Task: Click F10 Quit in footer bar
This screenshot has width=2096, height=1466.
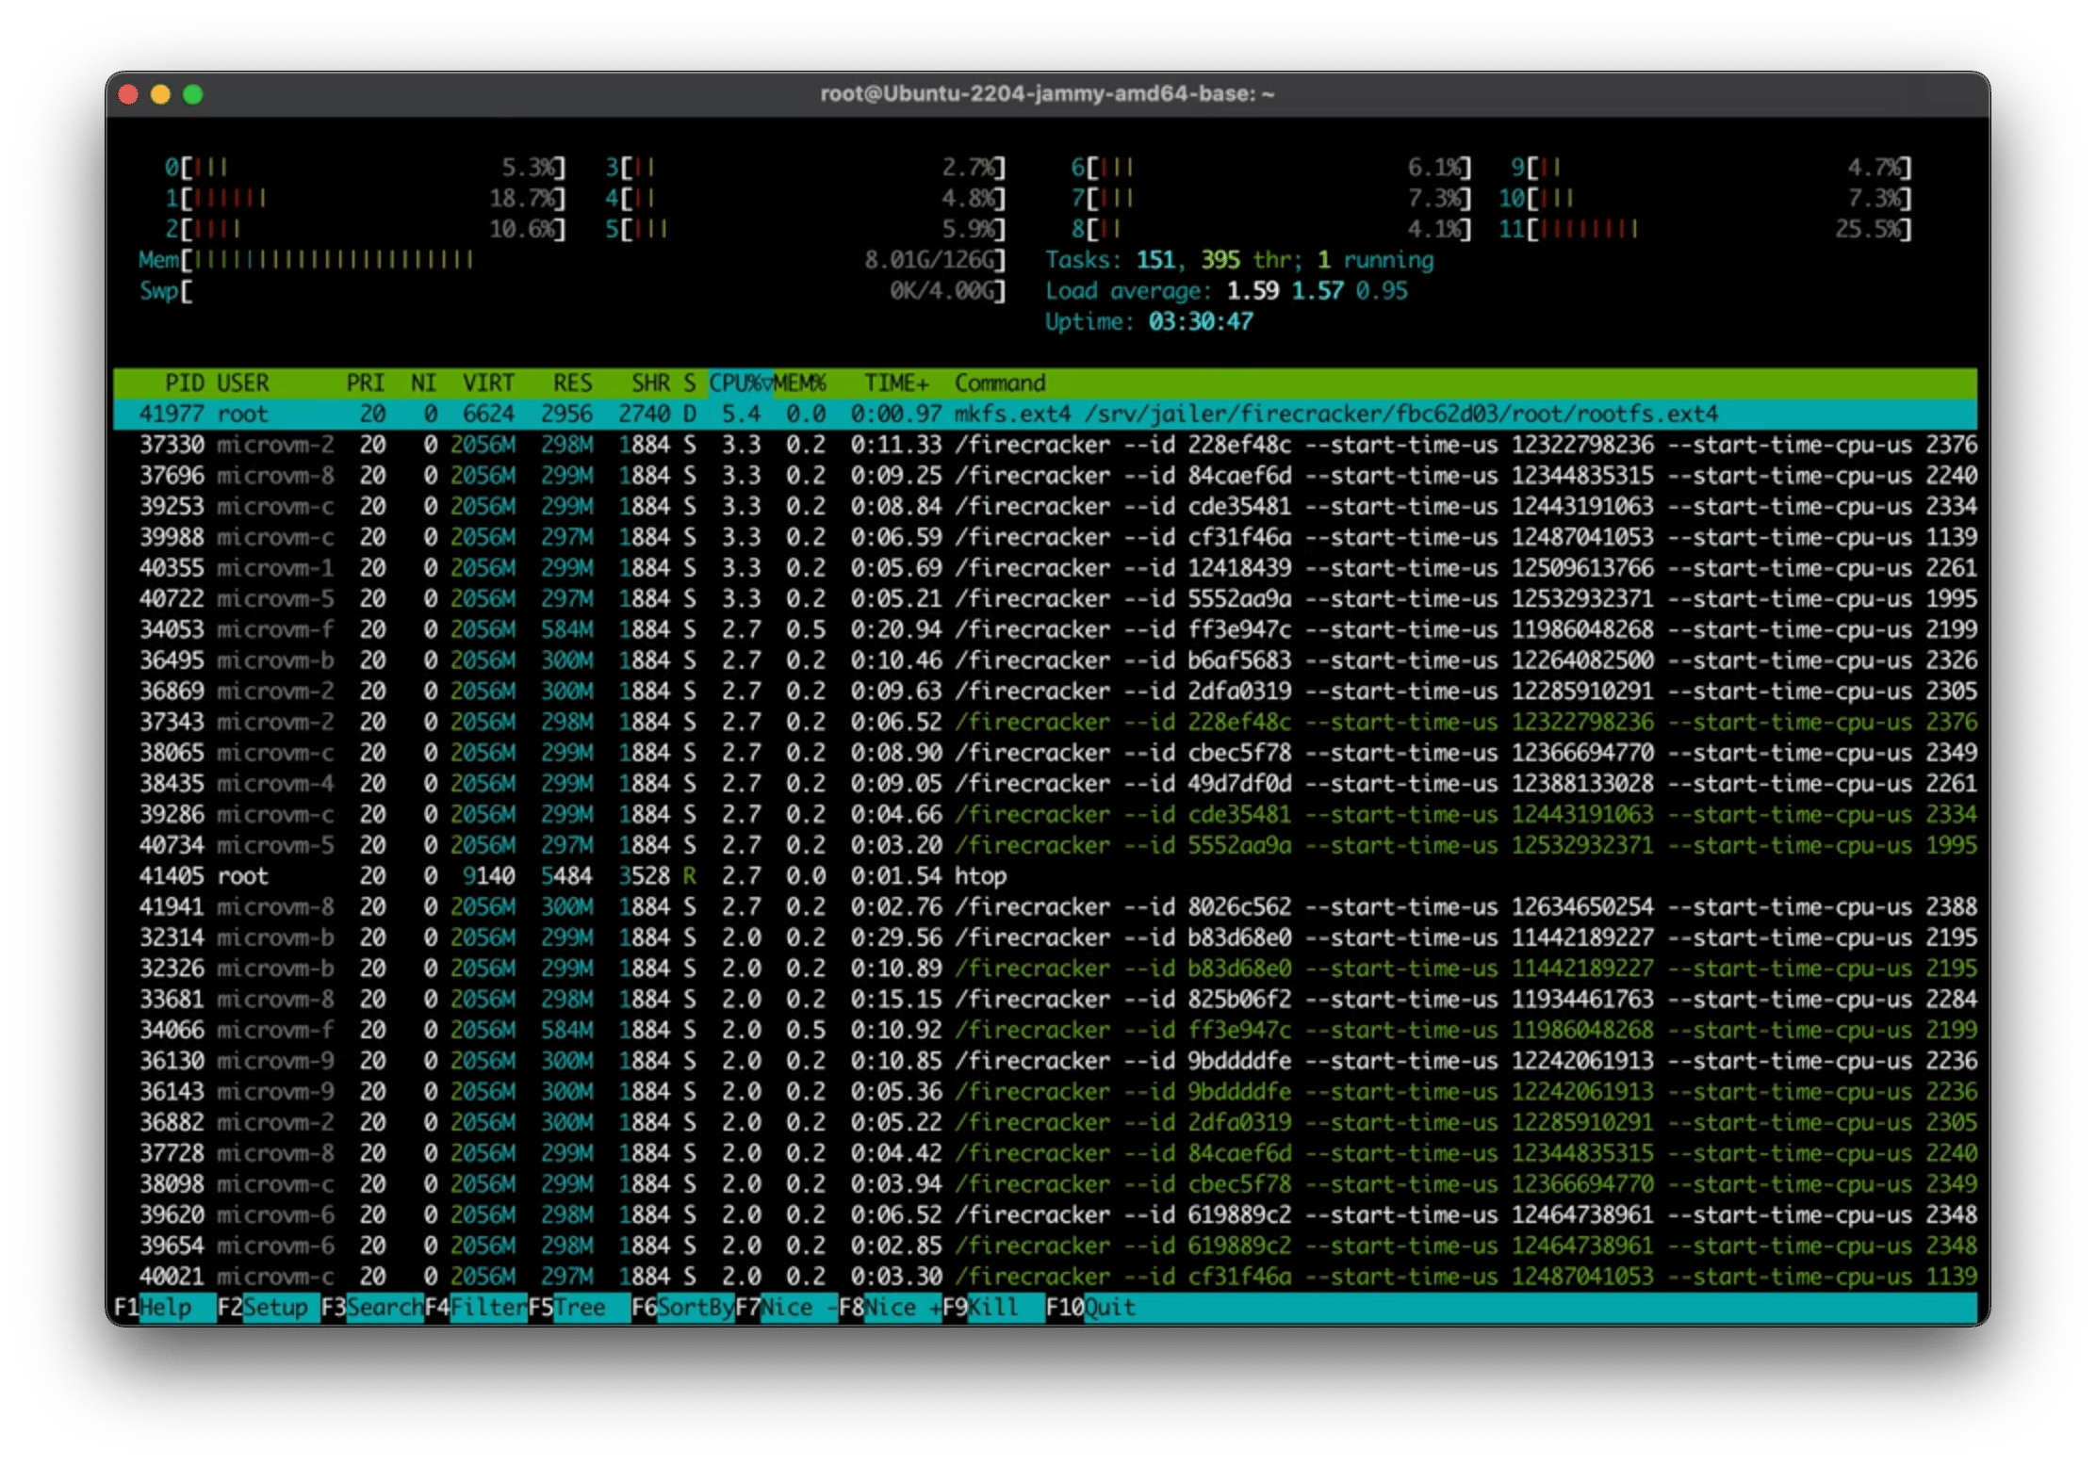Action: click(1108, 1308)
